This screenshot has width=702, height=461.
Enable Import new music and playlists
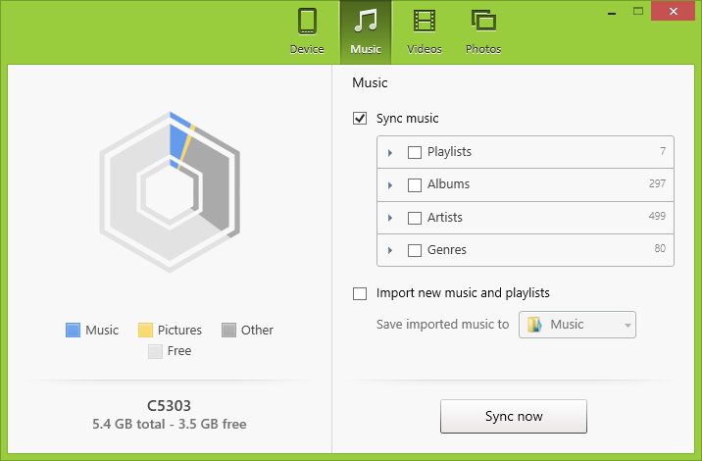(x=360, y=293)
